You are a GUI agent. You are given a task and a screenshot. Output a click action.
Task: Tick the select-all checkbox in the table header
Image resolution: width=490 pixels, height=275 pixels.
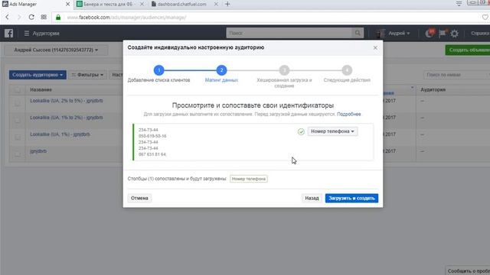(x=18, y=90)
